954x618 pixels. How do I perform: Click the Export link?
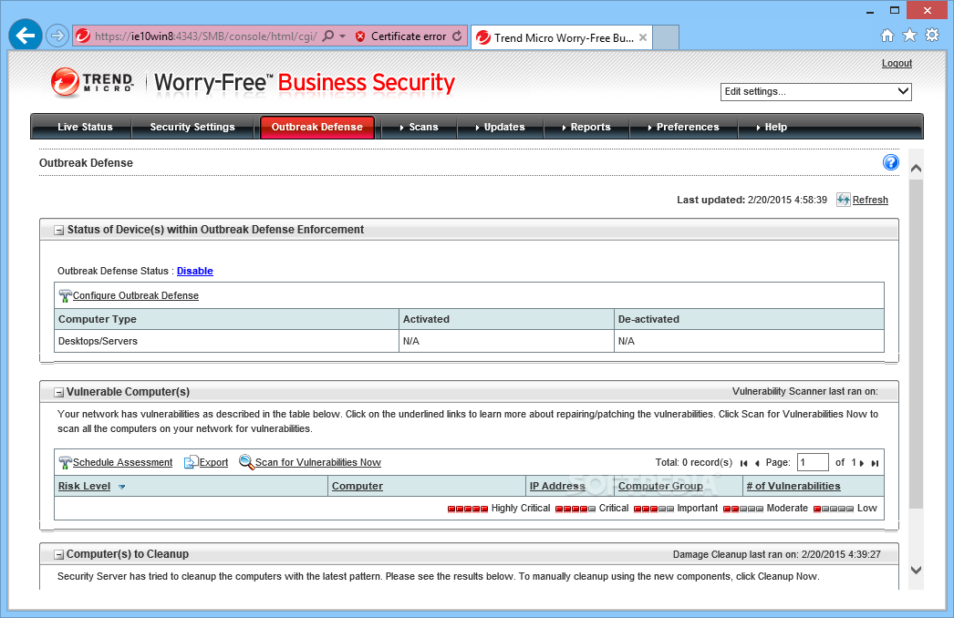[213, 462]
